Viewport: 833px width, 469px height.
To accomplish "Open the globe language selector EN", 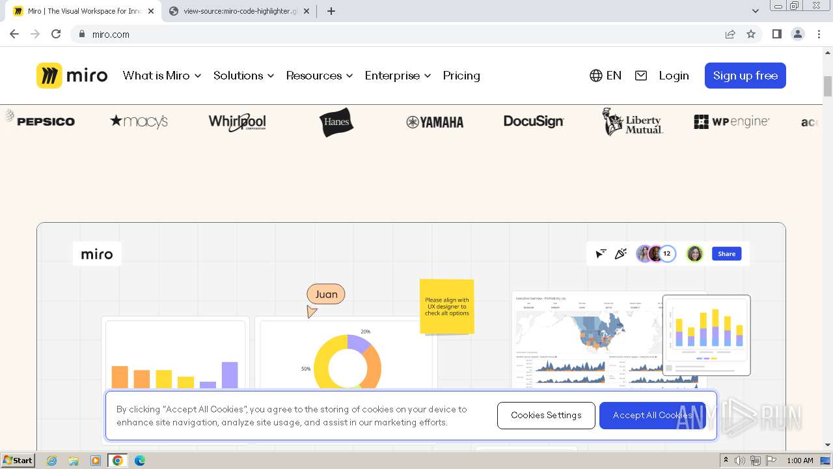I will 605,76.
